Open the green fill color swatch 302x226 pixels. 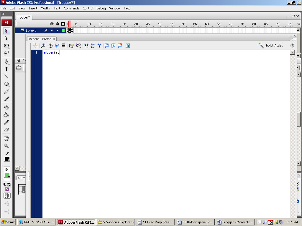[x=7, y=175]
